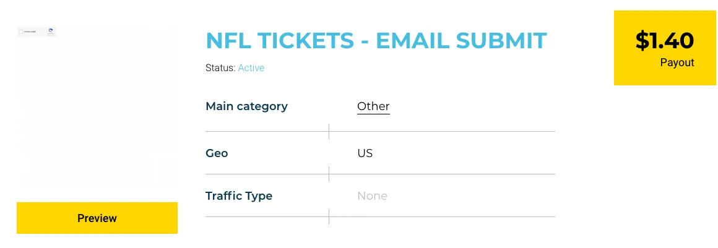The image size is (718, 248).
Task: Open the blank offer preview thumbnail
Action: coord(97,111)
